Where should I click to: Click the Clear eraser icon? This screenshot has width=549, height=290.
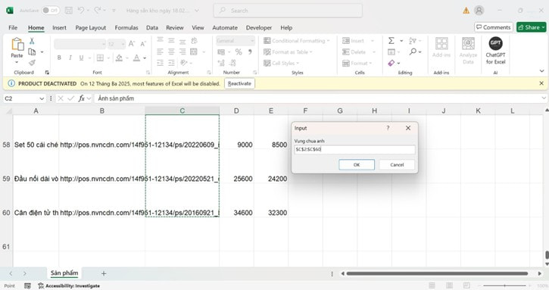[391, 63]
